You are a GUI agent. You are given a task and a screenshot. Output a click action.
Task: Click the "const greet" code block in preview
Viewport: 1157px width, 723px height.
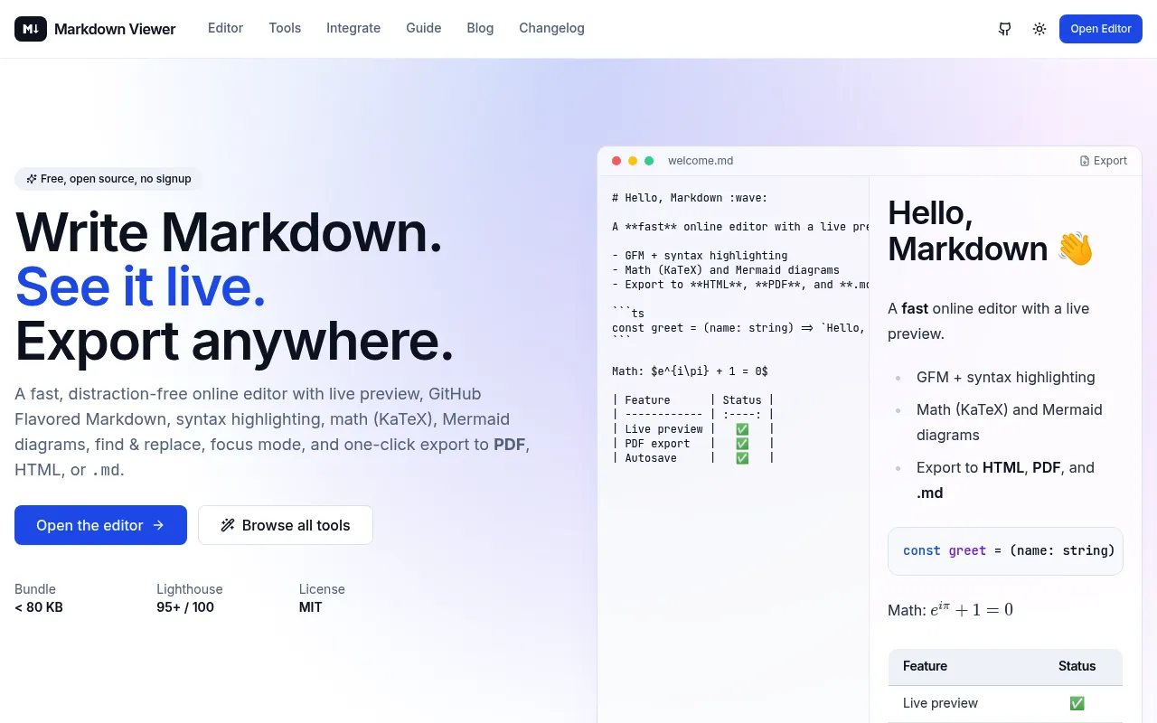(x=1005, y=551)
